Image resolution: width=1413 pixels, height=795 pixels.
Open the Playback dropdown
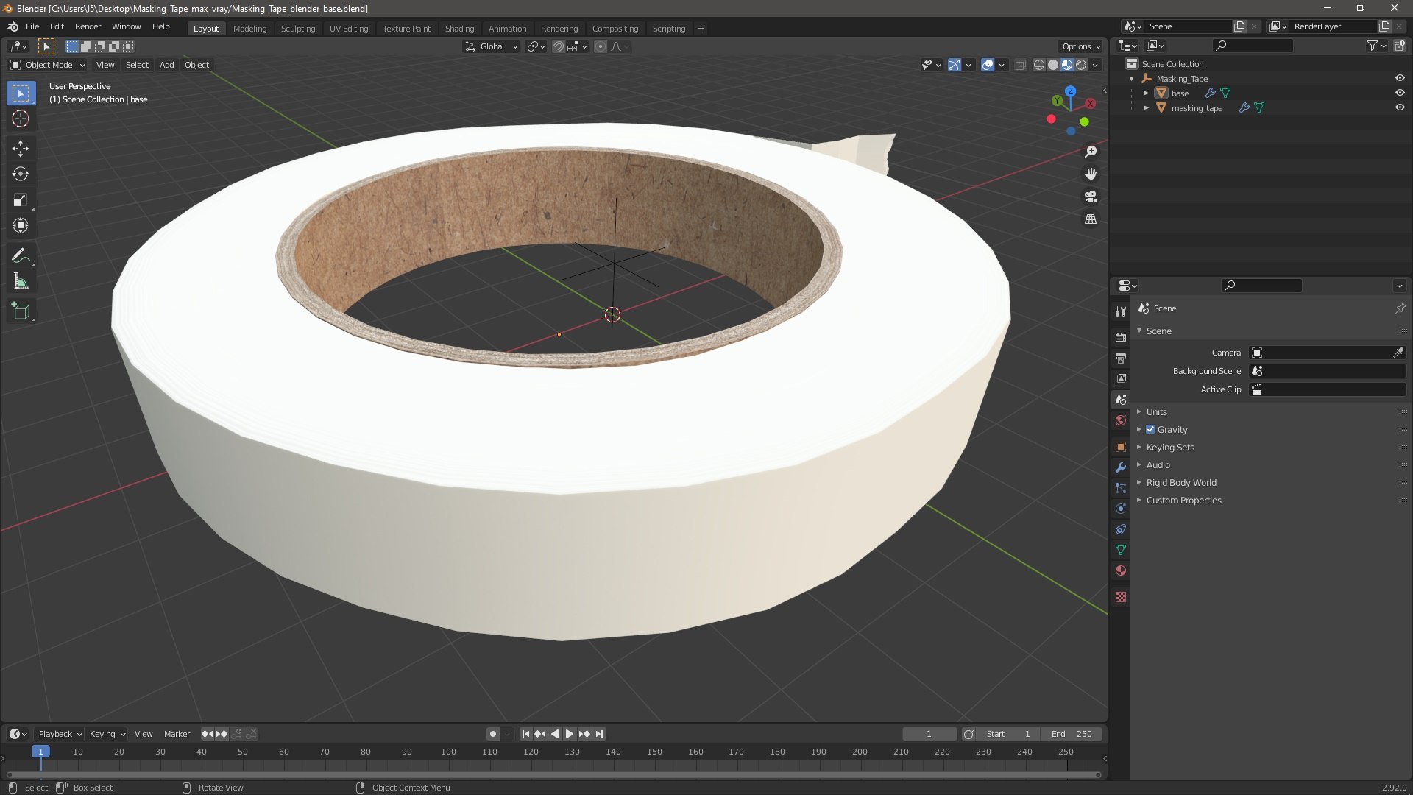coord(60,734)
